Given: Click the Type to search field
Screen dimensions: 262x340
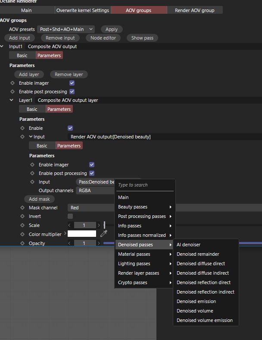Looking at the screenshot, I should point(145,185).
